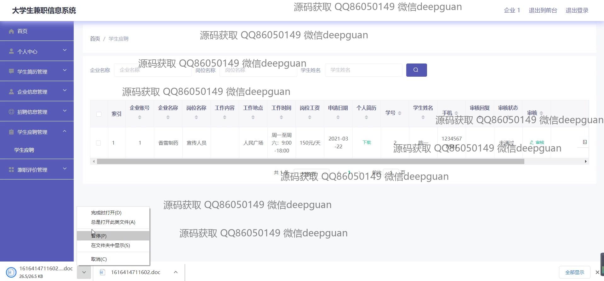
Task: Click the 首页 home icon in sidebar
Action: pos(12,31)
